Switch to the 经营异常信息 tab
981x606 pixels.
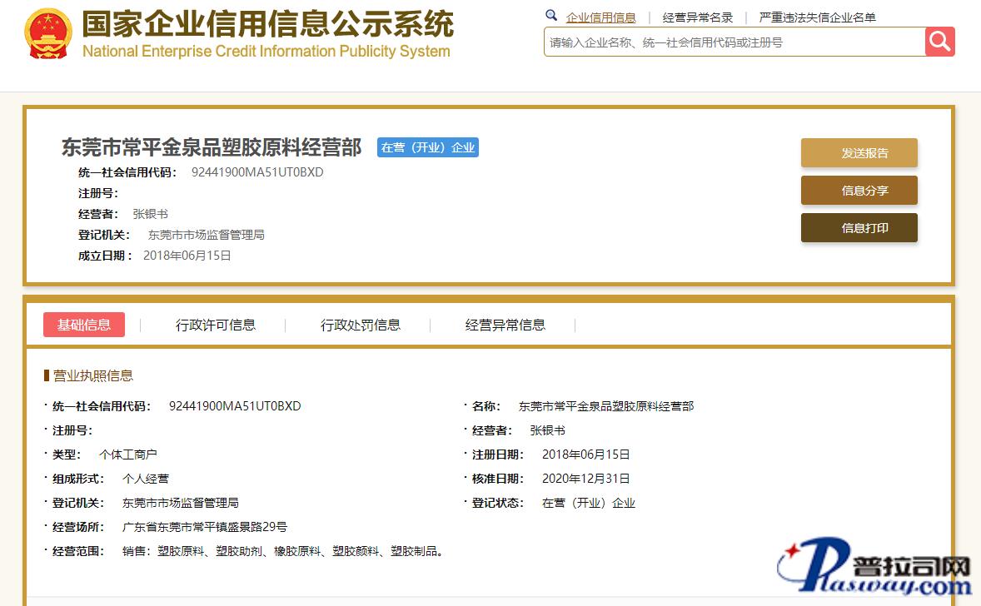(505, 325)
